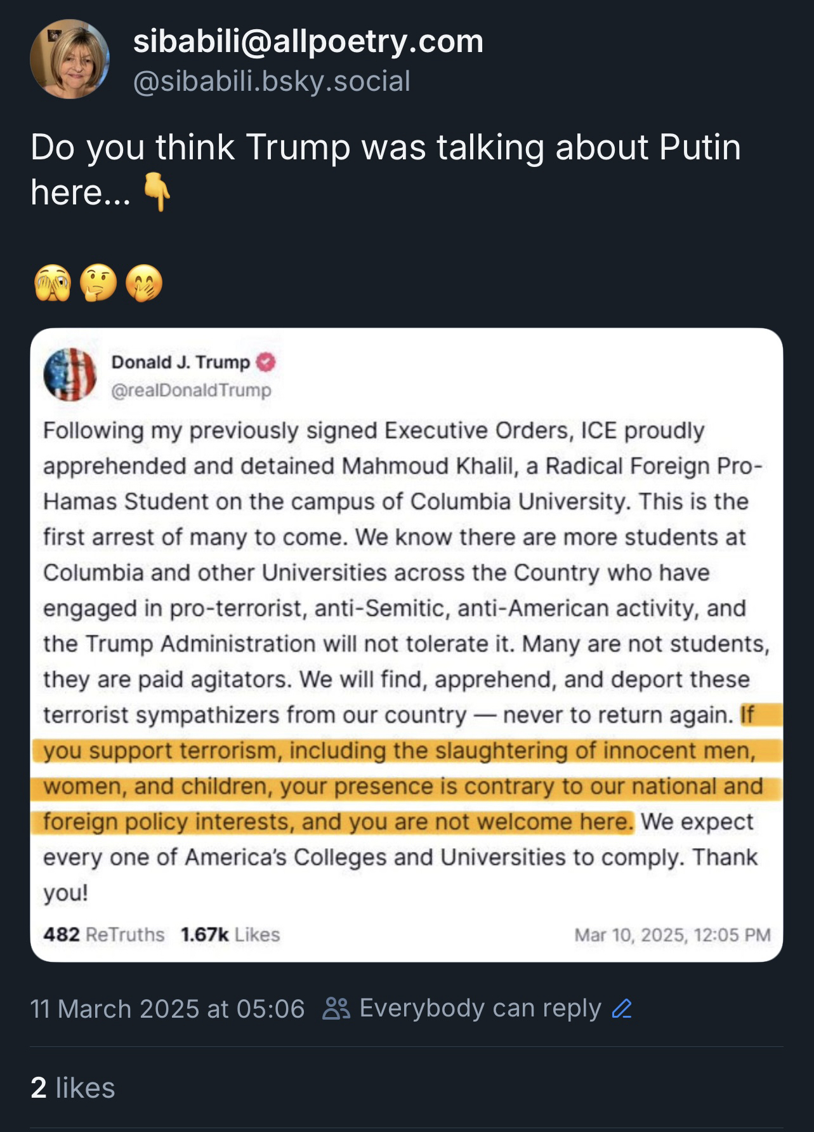Click the Donald J. Trump name
814x1132 pixels.
(x=181, y=362)
